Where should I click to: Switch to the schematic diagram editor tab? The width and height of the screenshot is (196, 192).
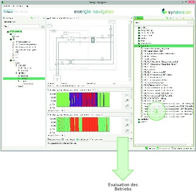point(62,18)
